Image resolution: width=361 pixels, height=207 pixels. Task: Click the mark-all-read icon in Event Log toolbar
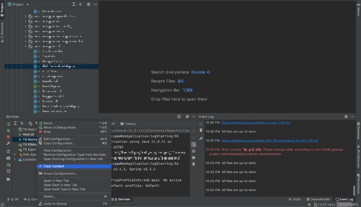[x=201, y=124]
